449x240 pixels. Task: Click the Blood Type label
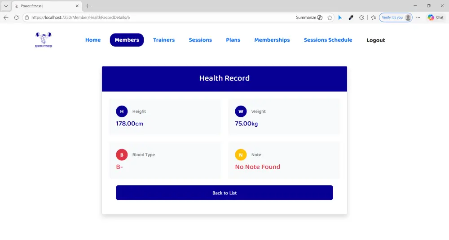144,154
